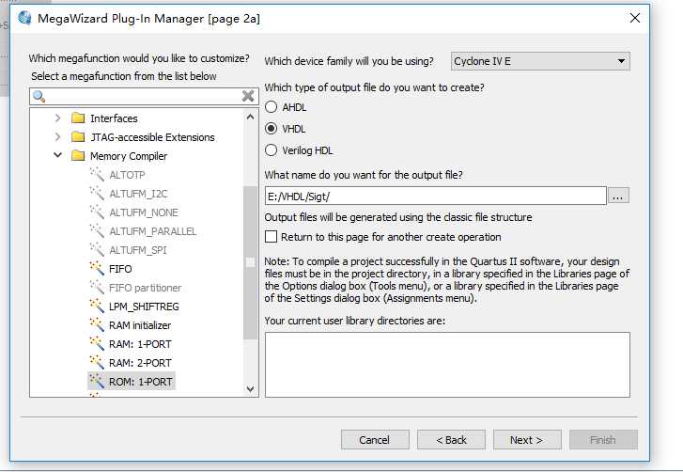Select ALTOTP entry
683x472 pixels.
pyautogui.click(x=127, y=175)
